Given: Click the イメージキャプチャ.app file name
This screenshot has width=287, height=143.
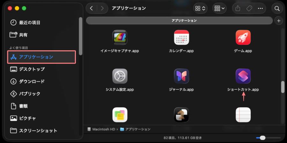Looking at the screenshot, I should click(x=120, y=51).
